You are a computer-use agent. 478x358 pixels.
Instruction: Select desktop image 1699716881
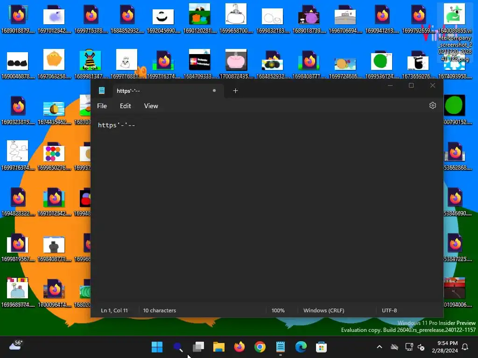[x=127, y=64]
